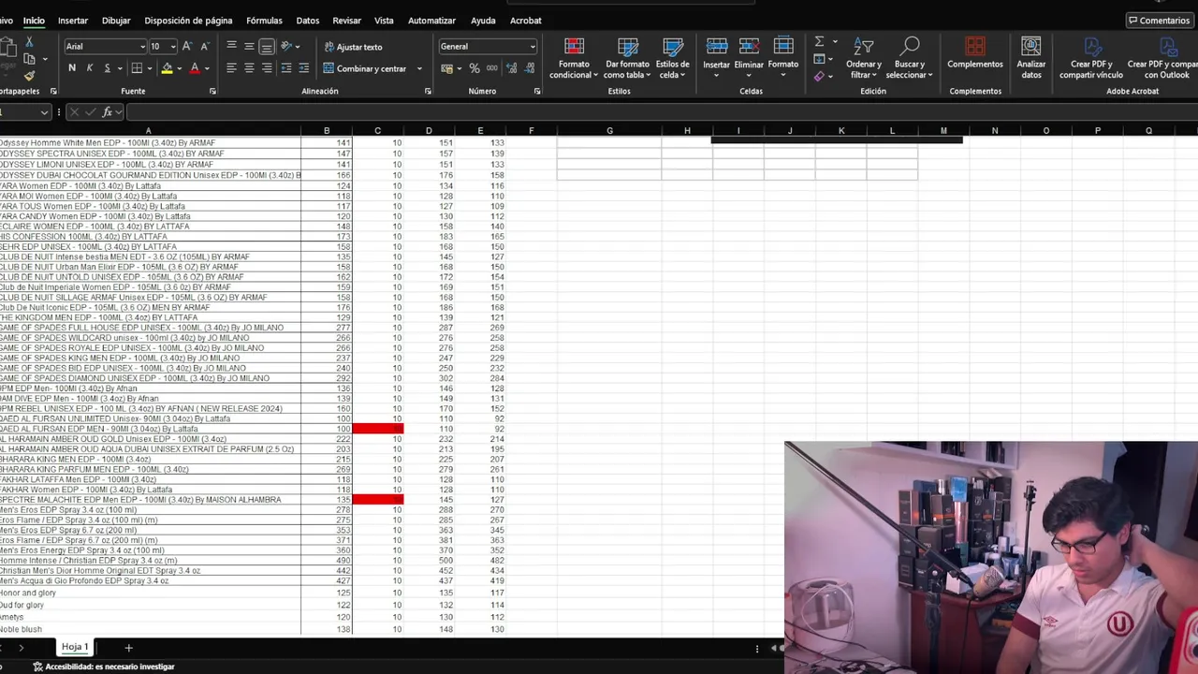Apply thousands separator (000) style
This screenshot has height=674, width=1198.
point(492,68)
